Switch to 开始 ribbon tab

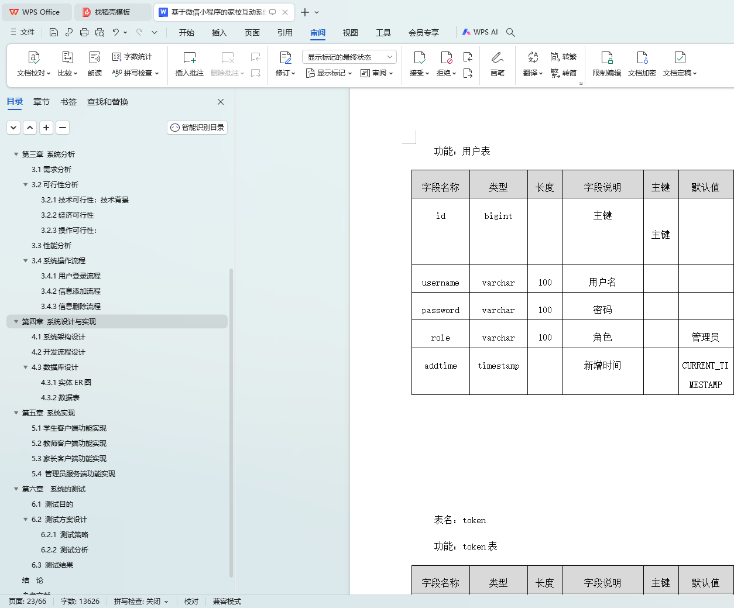187,33
